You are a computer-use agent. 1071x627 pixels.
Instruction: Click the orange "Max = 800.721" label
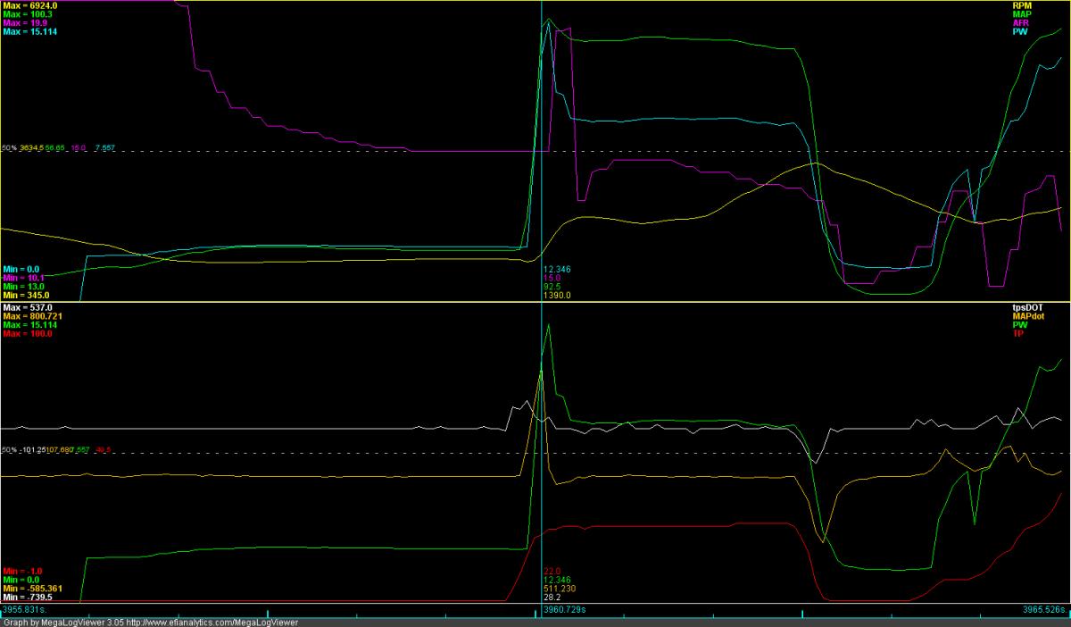point(33,316)
